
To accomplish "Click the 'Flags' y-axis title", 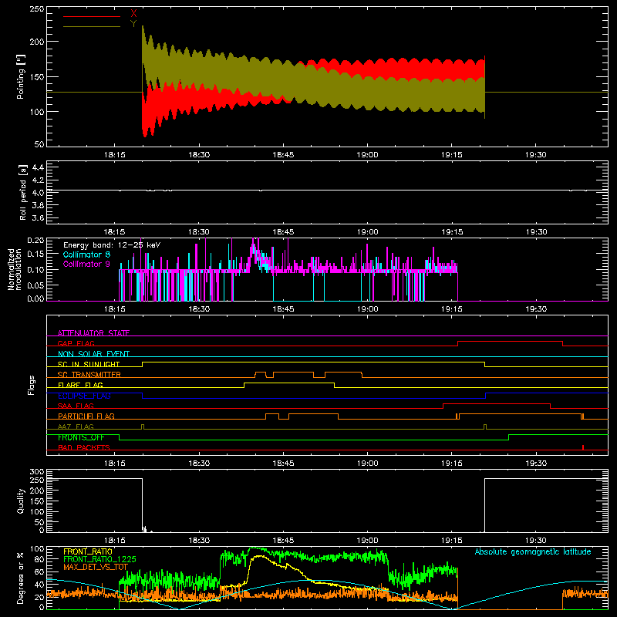I will [x=31, y=385].
